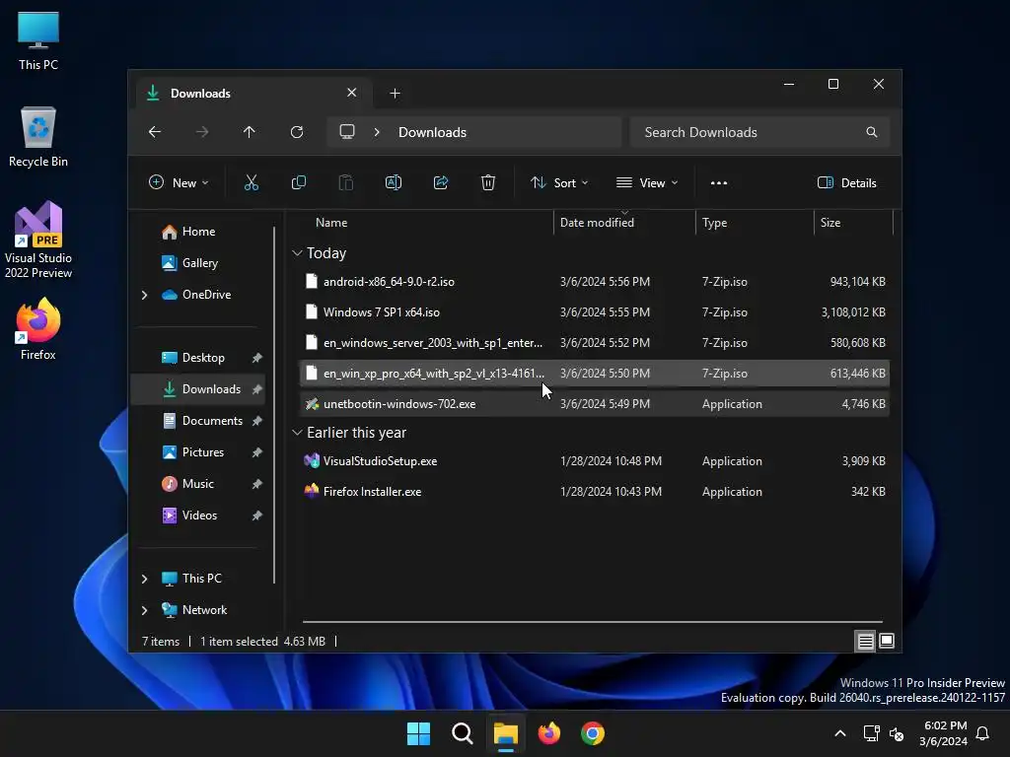Refresh the Downloads folder view
This screenshot has height=757, width=1010.
[297, 132]
